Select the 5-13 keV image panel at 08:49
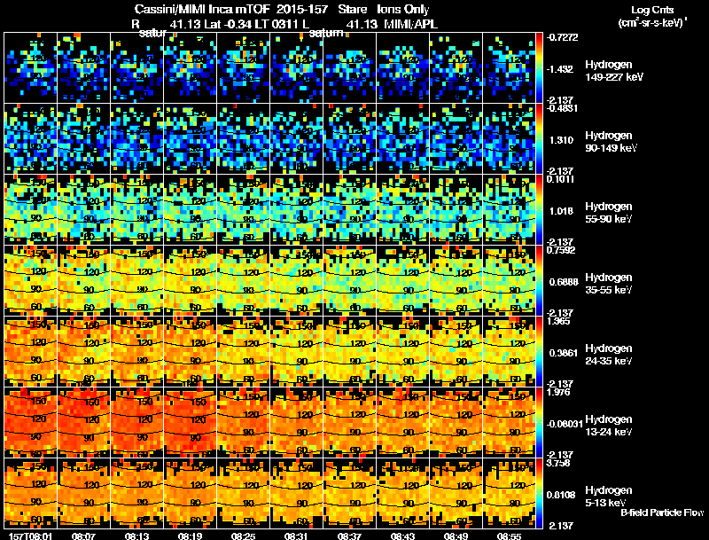This screenshot has height=540, width=709. click(456, 493)
